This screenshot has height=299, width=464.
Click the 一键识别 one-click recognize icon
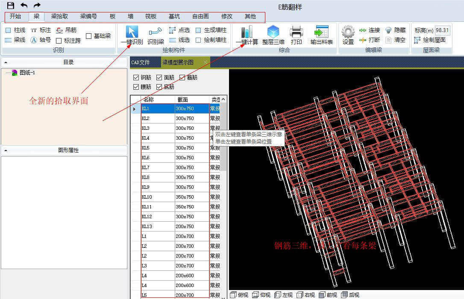tap(132, 32)
